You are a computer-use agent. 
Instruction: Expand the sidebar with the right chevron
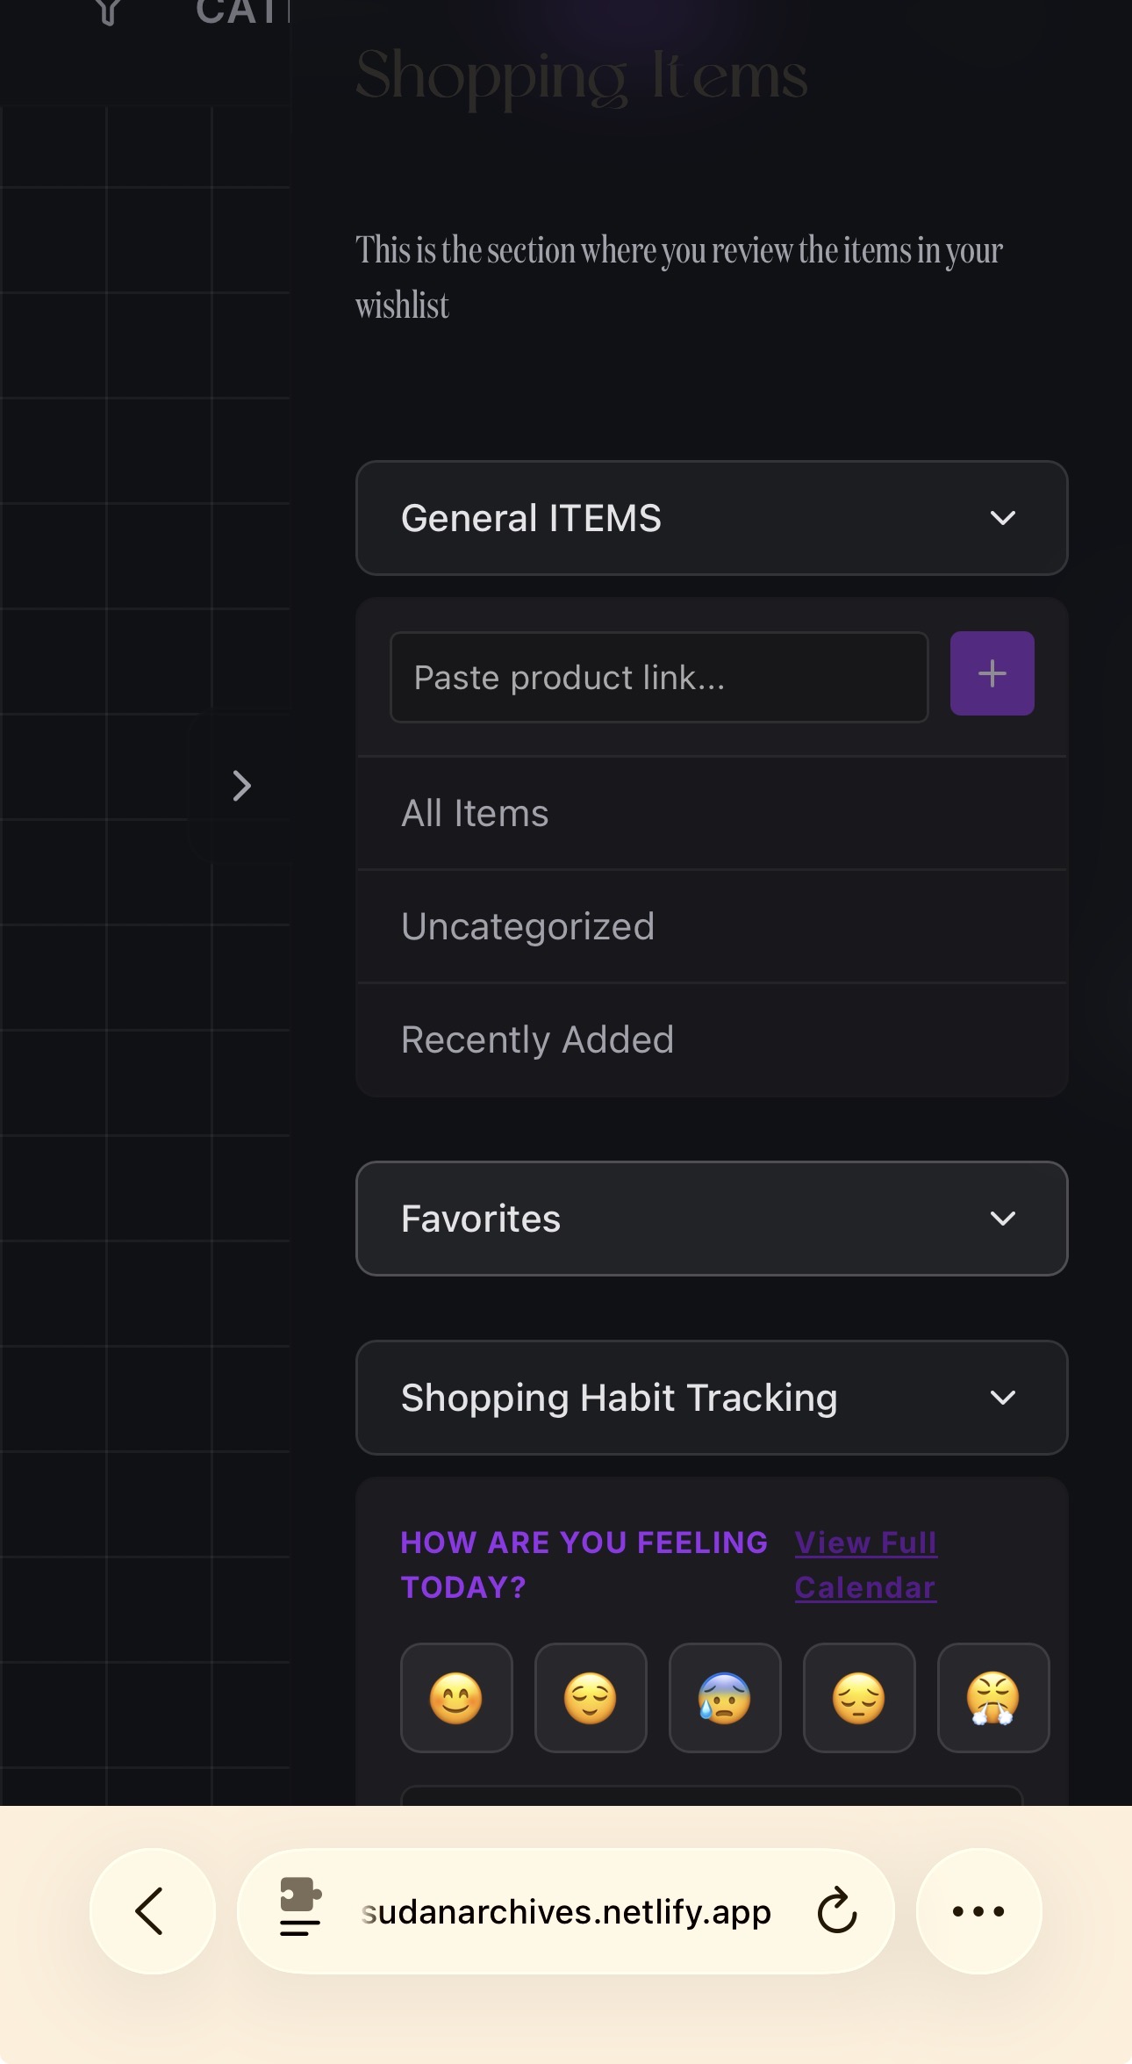[241, 786]
